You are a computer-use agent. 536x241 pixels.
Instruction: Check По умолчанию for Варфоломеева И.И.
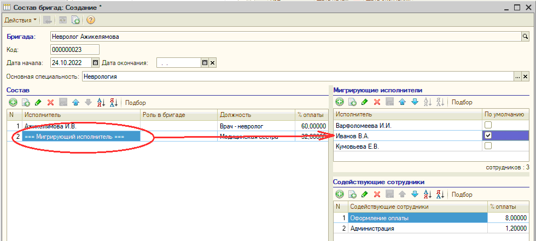tap(488, 125)
